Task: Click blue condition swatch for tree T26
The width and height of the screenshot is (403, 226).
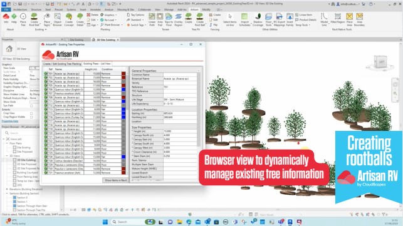Action: [x=123, y=157]
